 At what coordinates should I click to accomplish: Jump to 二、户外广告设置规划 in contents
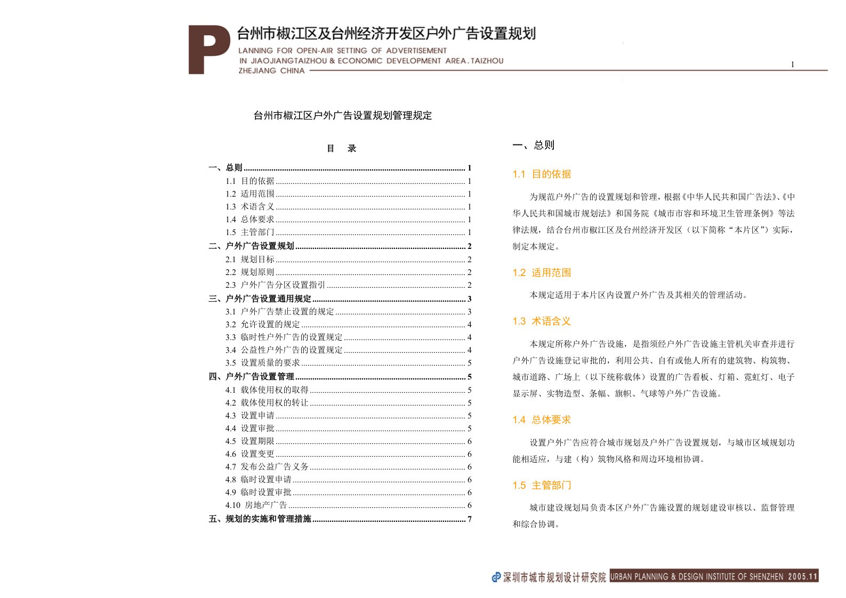tap(340, 246)
